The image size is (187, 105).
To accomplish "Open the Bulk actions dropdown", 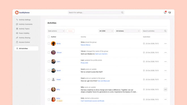I will [x=56, y=31].
